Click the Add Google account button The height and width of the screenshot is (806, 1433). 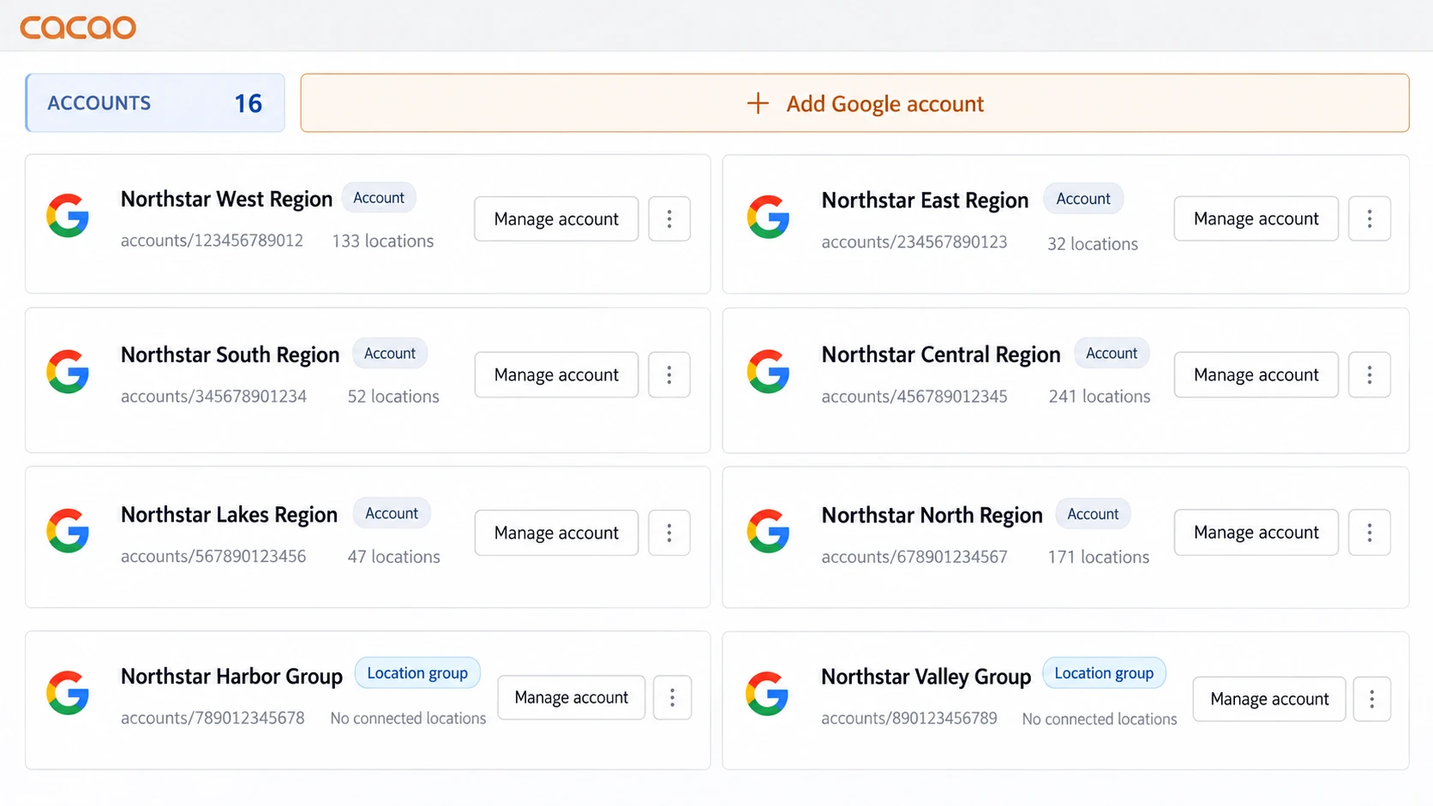854,103
